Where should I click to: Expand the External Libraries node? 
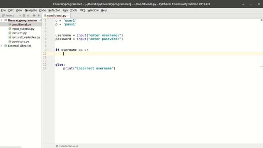2,46
